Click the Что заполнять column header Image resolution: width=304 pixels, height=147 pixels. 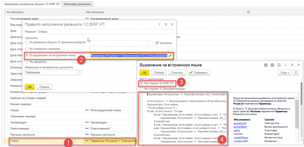point(44,12)
